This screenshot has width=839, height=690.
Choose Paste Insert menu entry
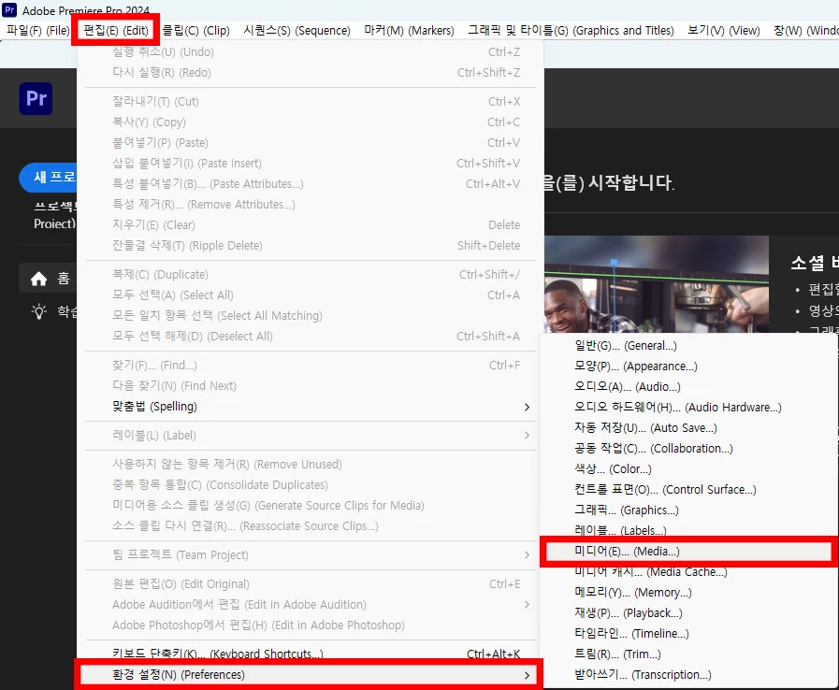coord(311,163)
